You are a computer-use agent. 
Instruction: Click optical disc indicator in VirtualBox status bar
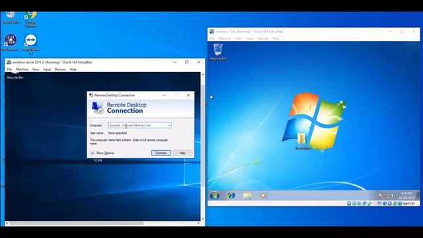pos(354,204)
